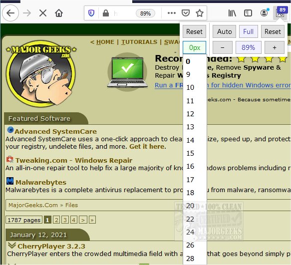Open tracking protection shield icon
This screenshot has width=291, height=265.
(91, 13)
